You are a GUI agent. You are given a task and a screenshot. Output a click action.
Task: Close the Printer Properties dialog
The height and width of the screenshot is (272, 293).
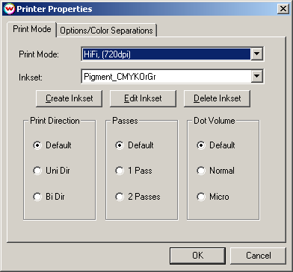pyautogui.click(x=283, y=9)
